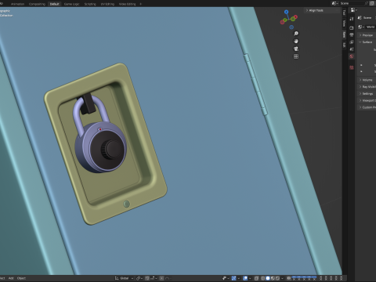
Task: Open the shading options dropdown arrow
Action: tap(283, 278)
